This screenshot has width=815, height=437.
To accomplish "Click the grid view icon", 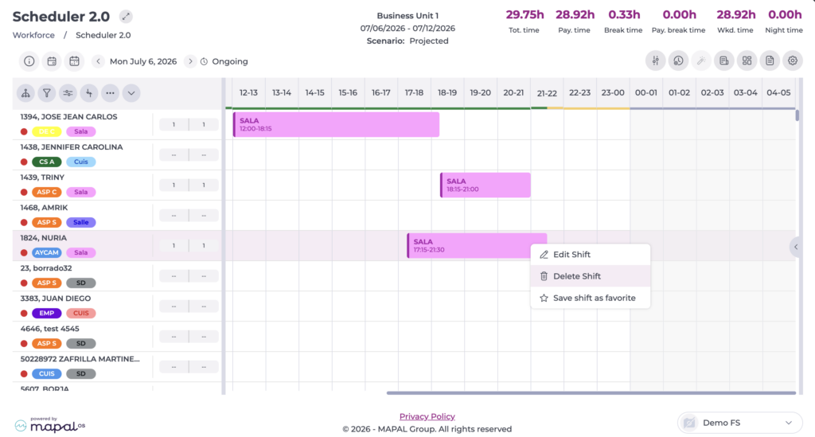I will click(747, 60).
